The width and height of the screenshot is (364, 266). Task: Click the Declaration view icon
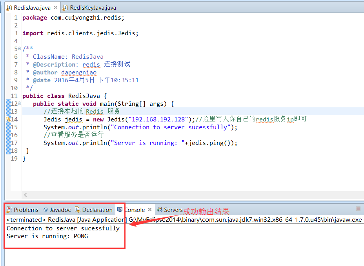pos(78,210)
